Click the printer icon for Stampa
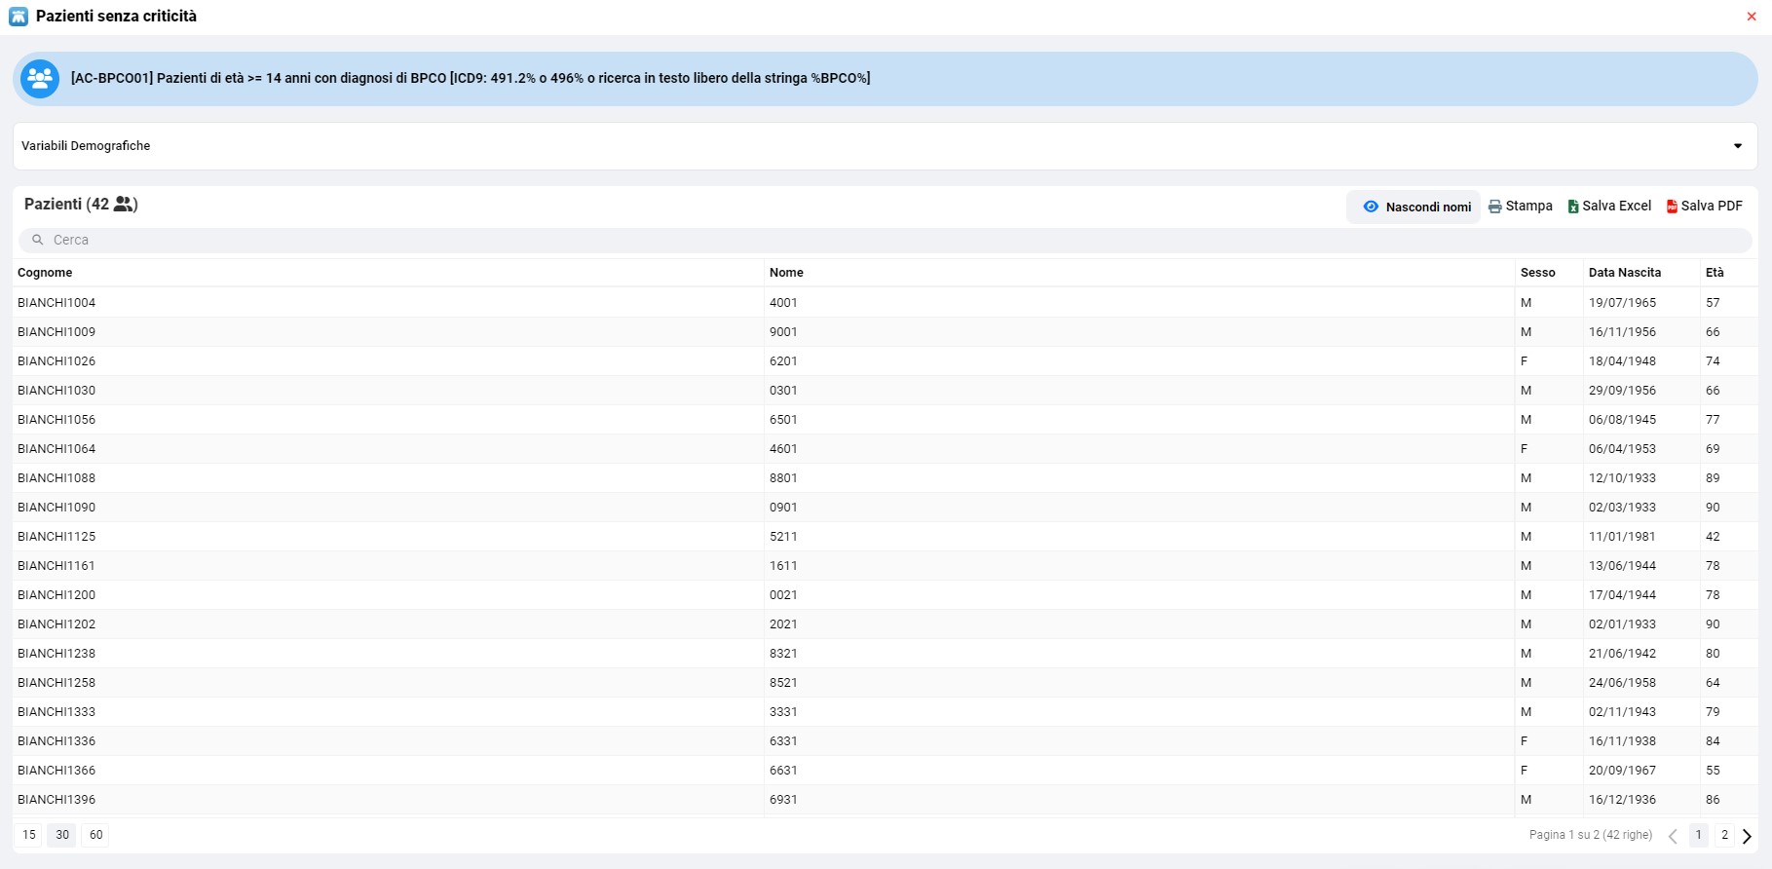The height and width of the screenshot is (869, 1772). click(1494, 207)
